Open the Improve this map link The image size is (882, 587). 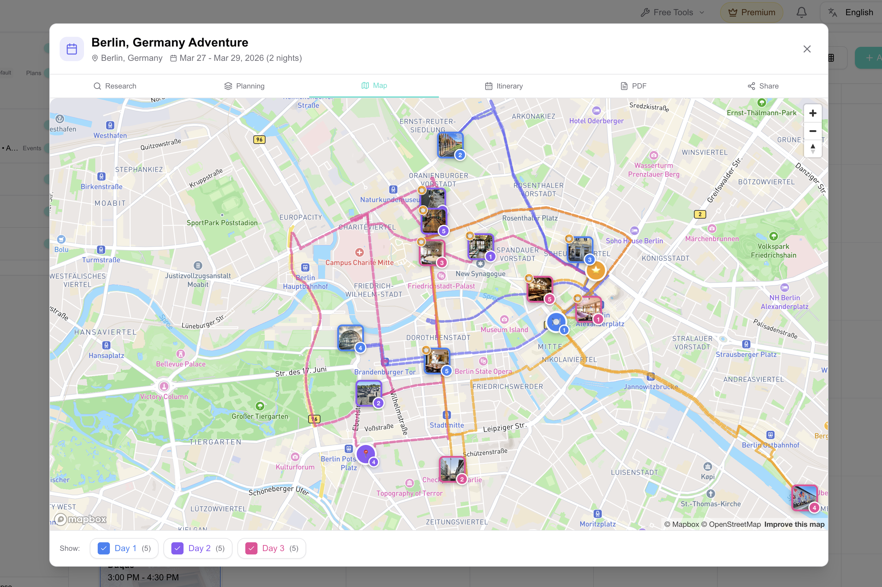(x=794, y=524)
